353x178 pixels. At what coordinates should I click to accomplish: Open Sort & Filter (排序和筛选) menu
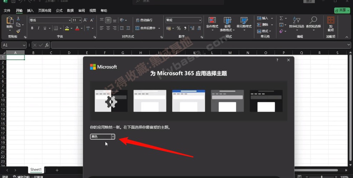click(x=297, y=24)
